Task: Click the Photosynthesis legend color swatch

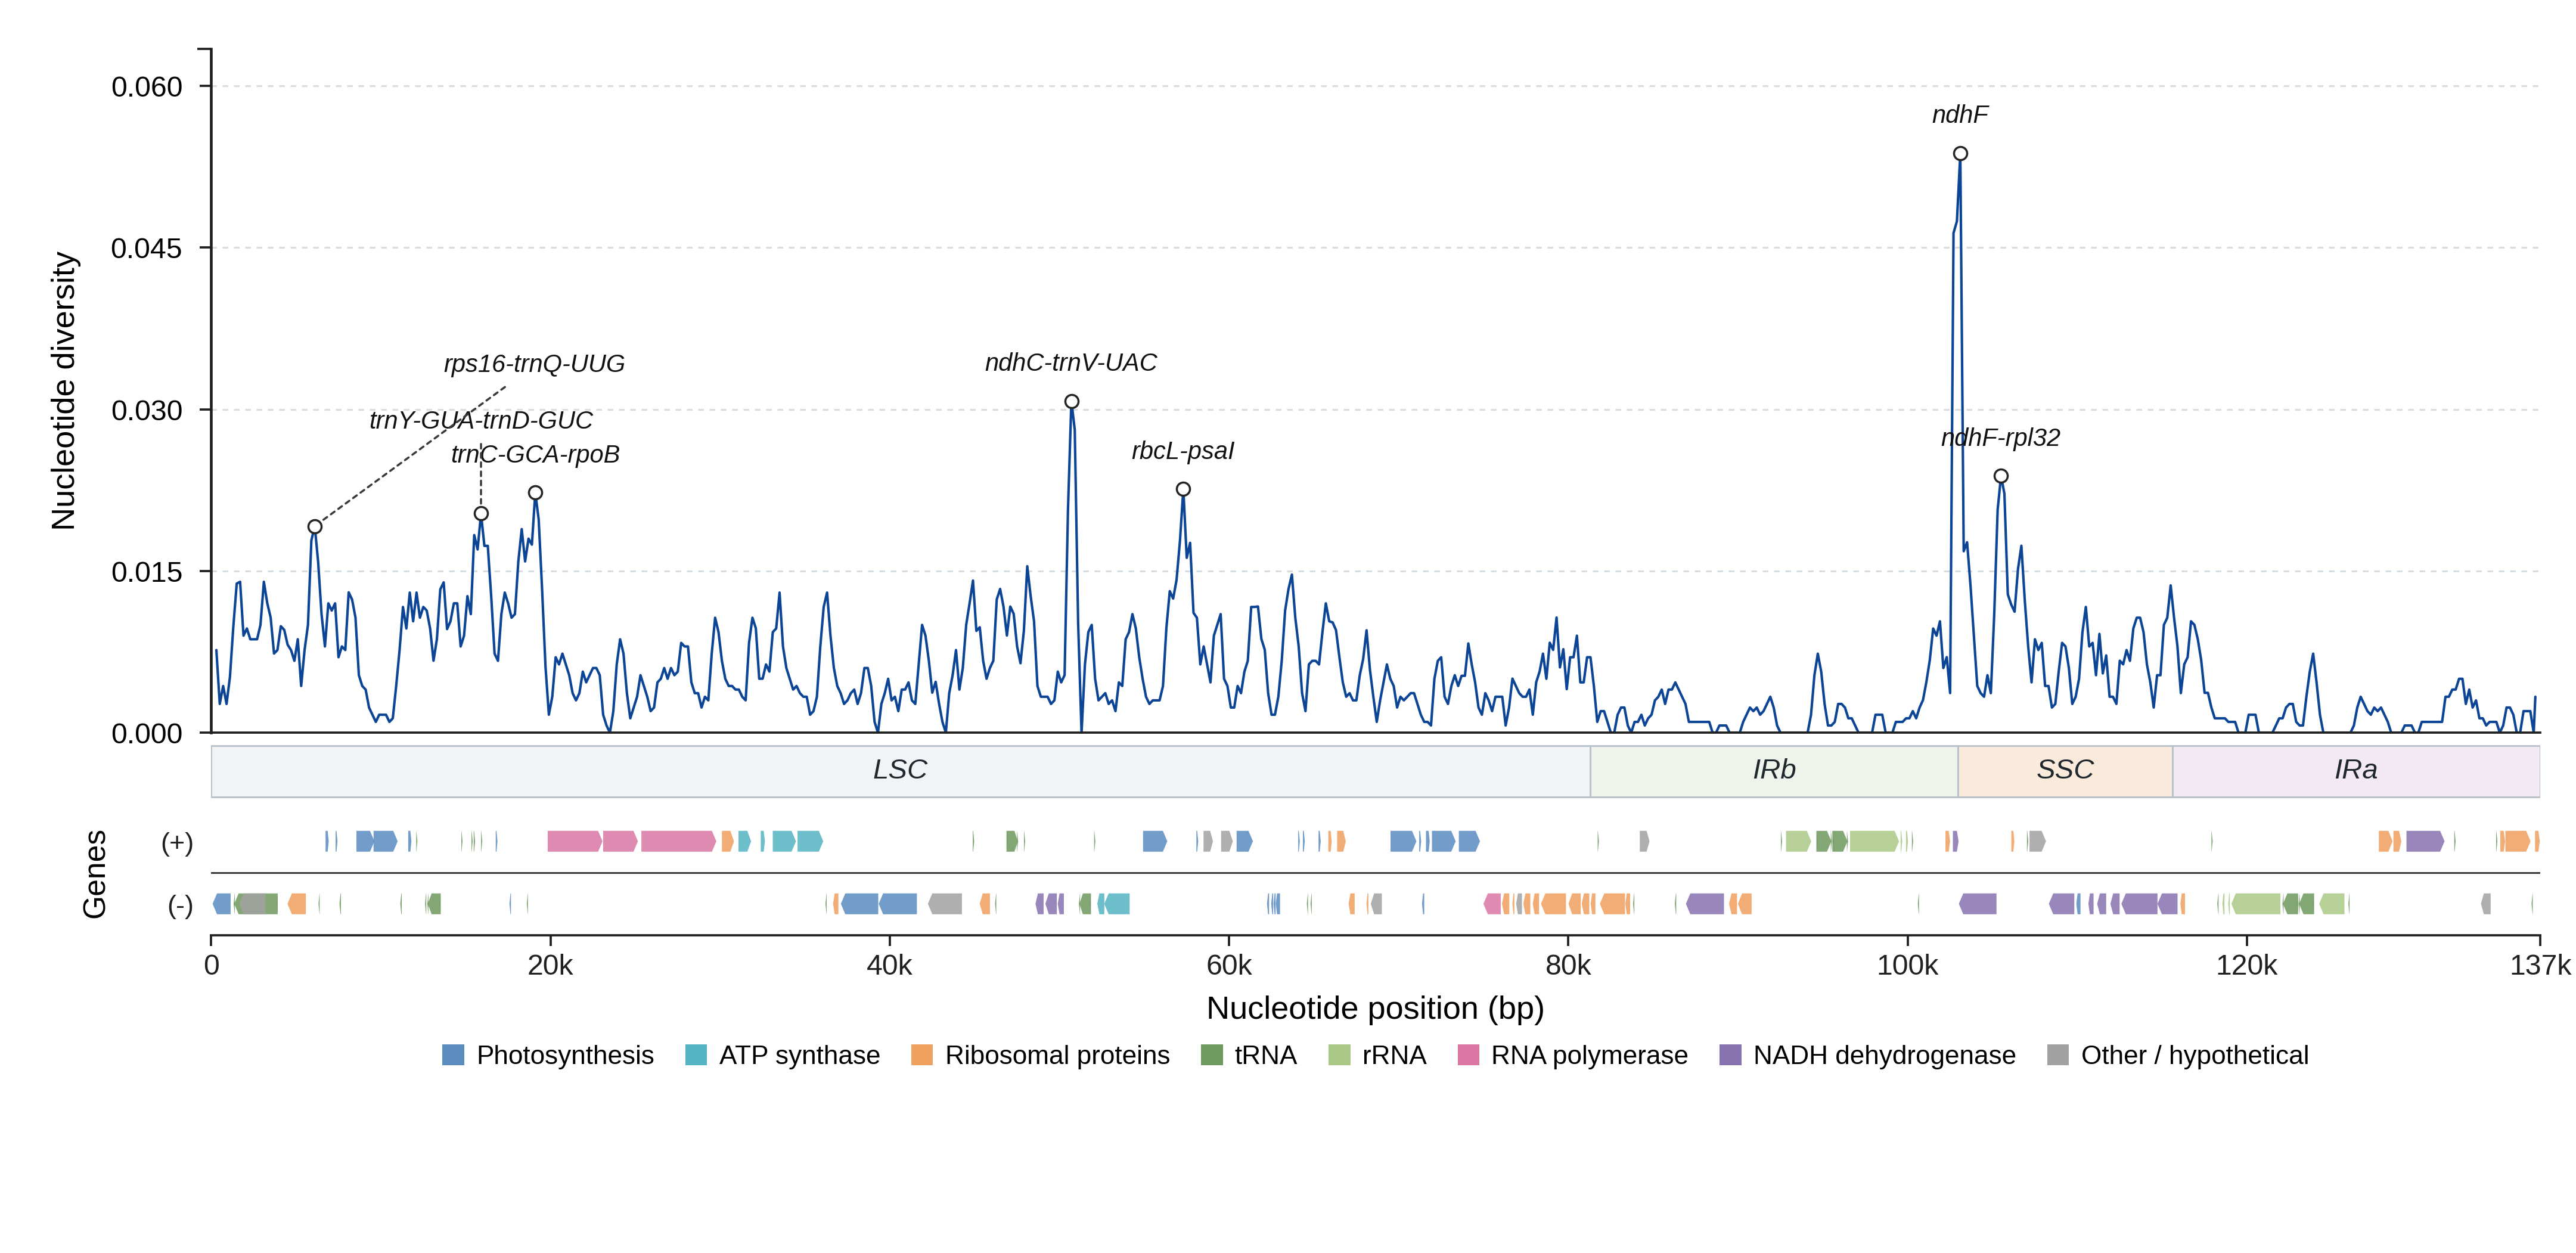Action: coord(453,1055)
